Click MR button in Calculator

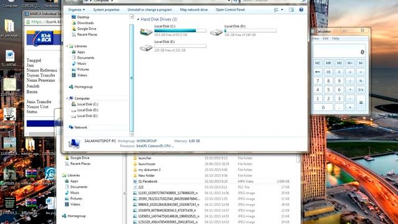tap(328, 63)
